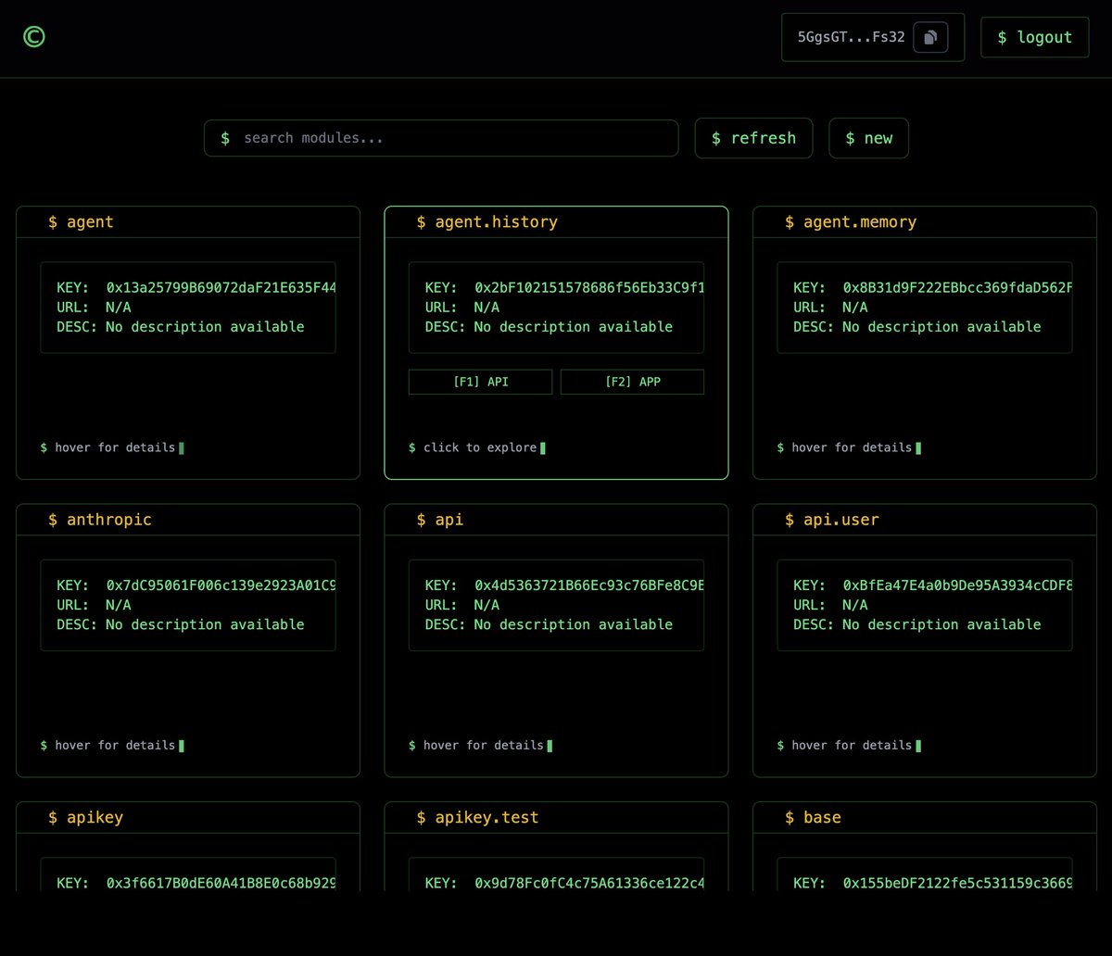Click the search modules input field
The width and height of the screenshot is (1112, 956).
(441, 137)
